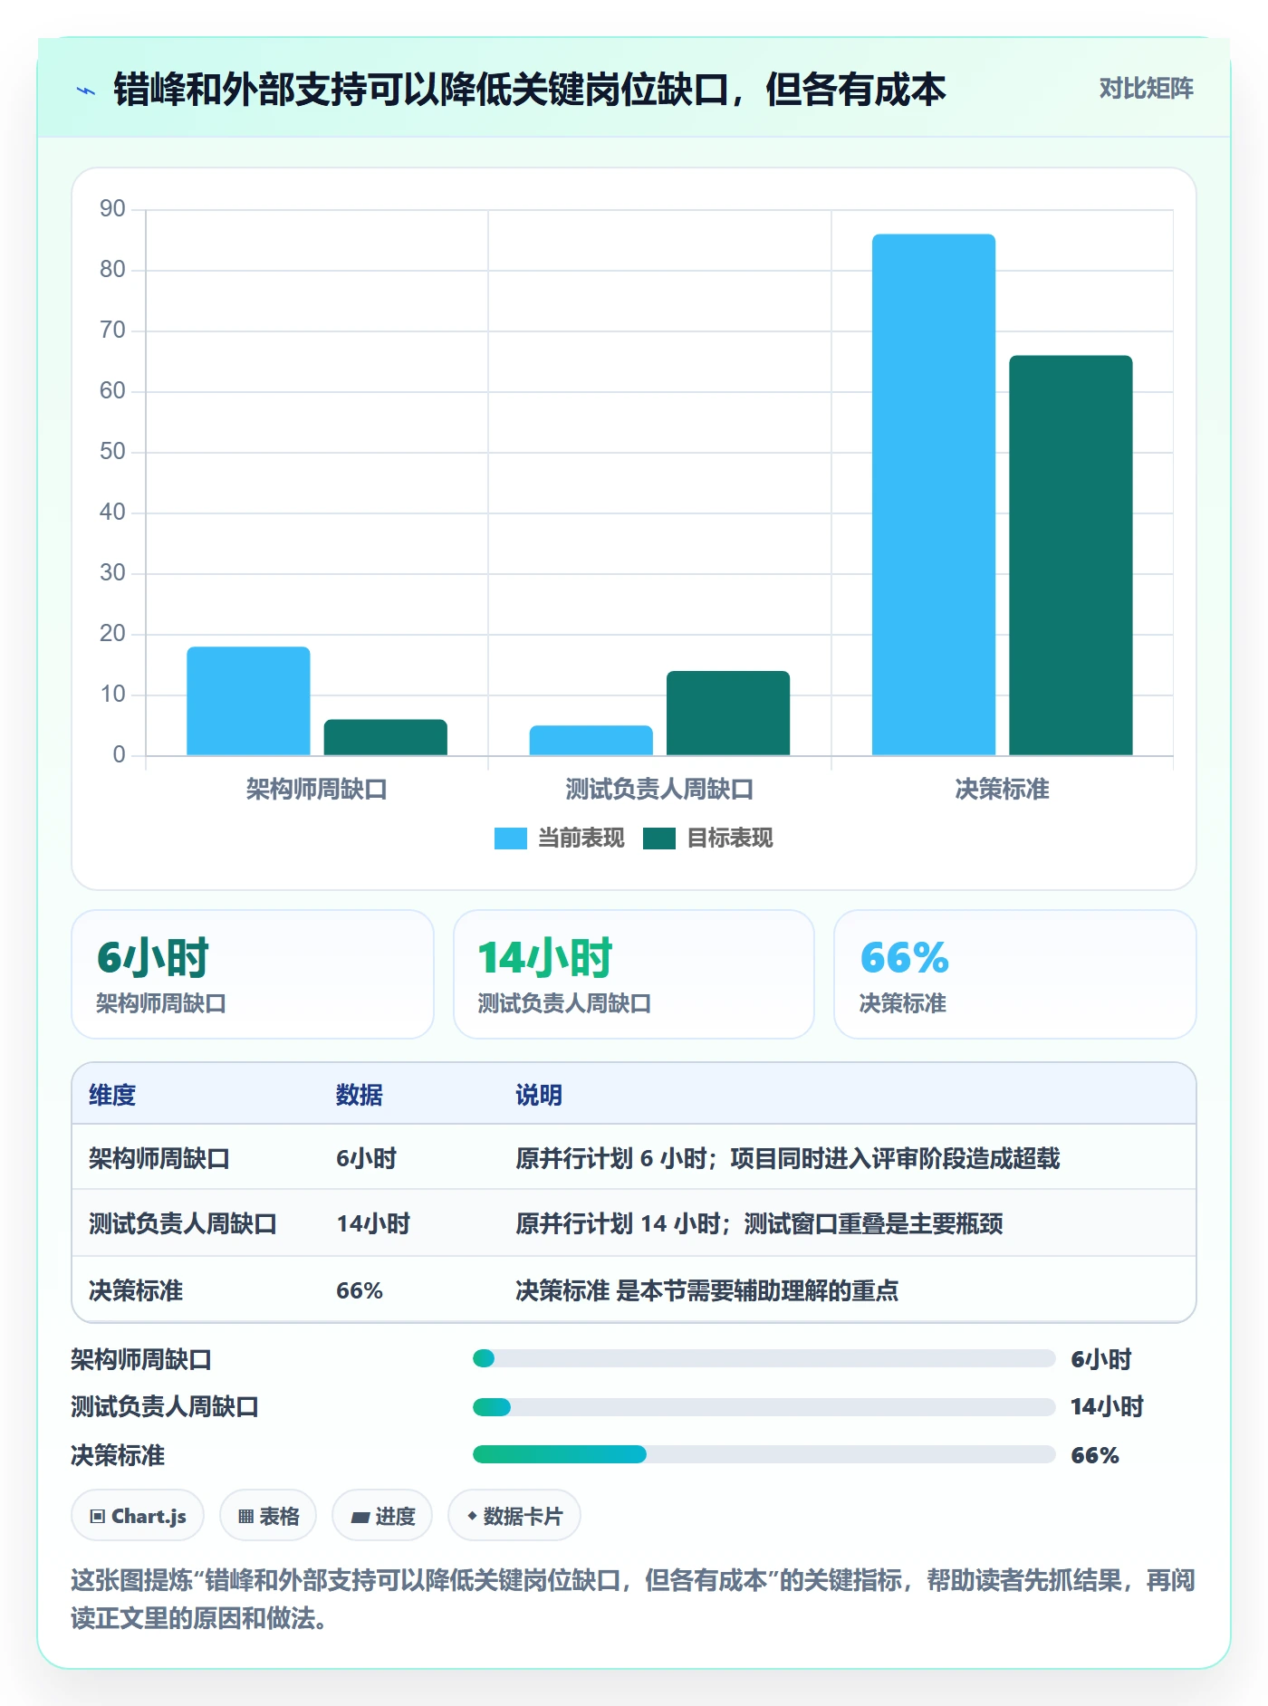
Task: Click the 数据卡片 tag chip
Action: pyautogui.click(x=514, y=1515)
